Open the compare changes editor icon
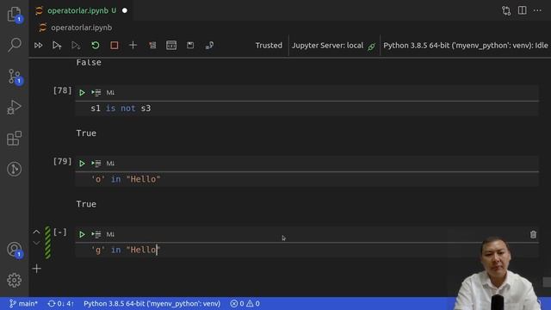This screenshot has height=310, width=551. click(x=506, y=10)
